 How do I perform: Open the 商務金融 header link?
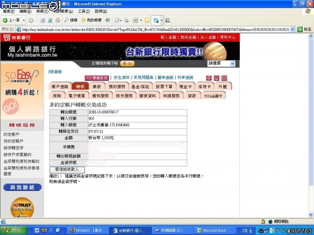[x=188, y=37]
